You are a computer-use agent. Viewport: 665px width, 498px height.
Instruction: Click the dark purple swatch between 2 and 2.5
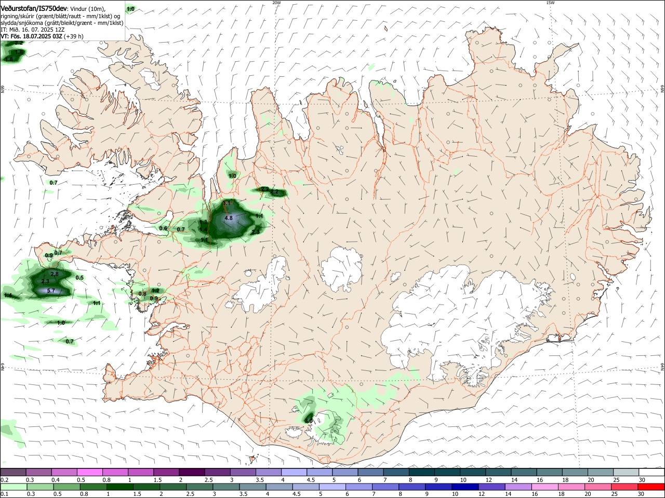191,472
